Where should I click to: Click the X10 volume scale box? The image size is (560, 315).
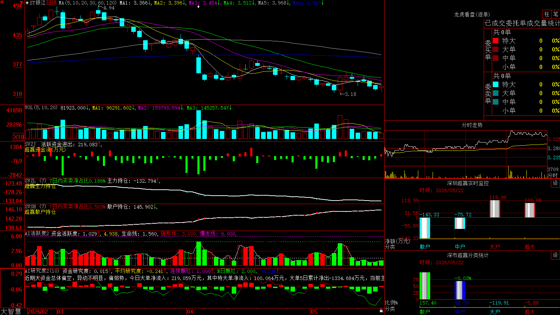19,137
